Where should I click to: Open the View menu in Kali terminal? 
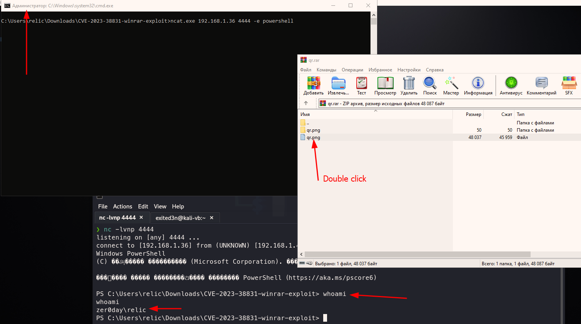160,207
